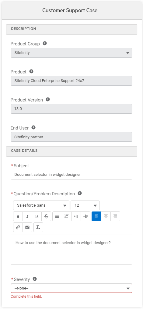Open the font size 12 dropdown
This screenshot has width=143, height=309.
[85, 205]
